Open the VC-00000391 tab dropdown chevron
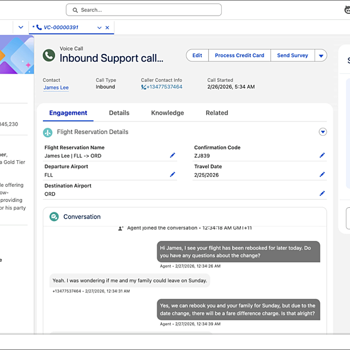350x350 pixels. click(x=99, y=27)
